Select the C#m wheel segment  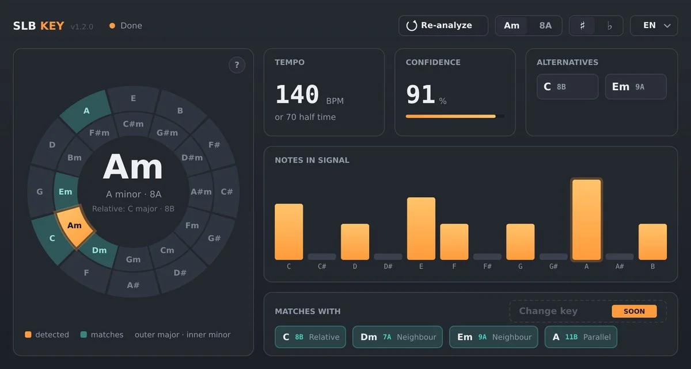[x=133, y=124]
